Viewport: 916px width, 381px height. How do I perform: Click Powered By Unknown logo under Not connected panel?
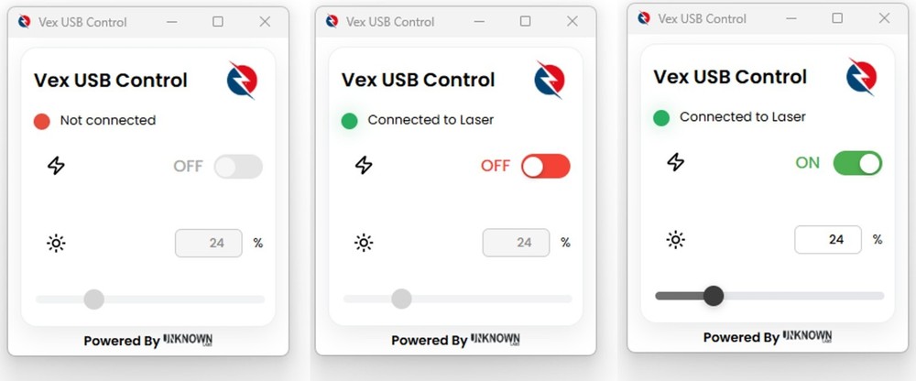point(188,340)
